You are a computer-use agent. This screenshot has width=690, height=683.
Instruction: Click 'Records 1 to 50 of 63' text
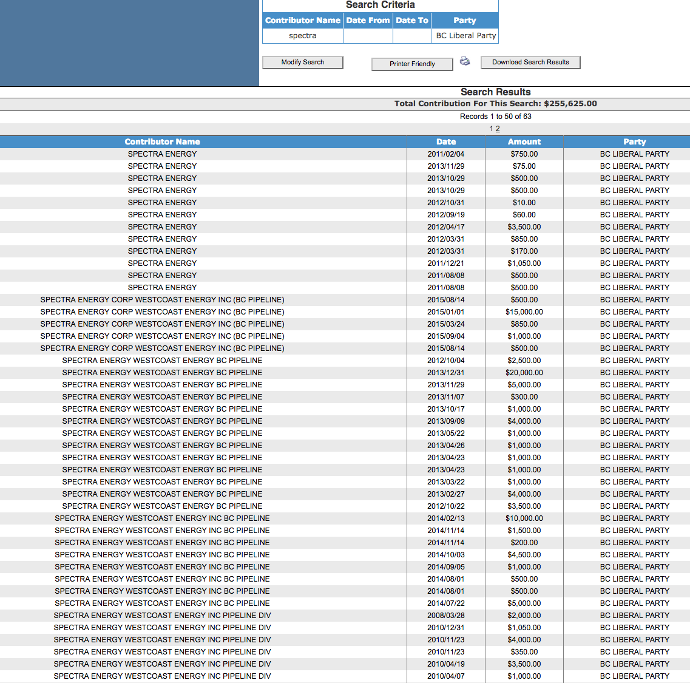(x=495, y=116)
